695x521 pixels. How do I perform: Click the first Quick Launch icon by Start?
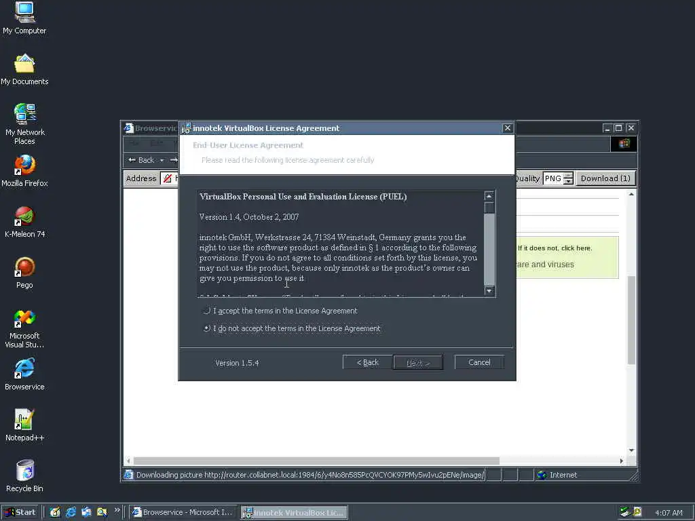pyautogui.click(x=55, y=512)
